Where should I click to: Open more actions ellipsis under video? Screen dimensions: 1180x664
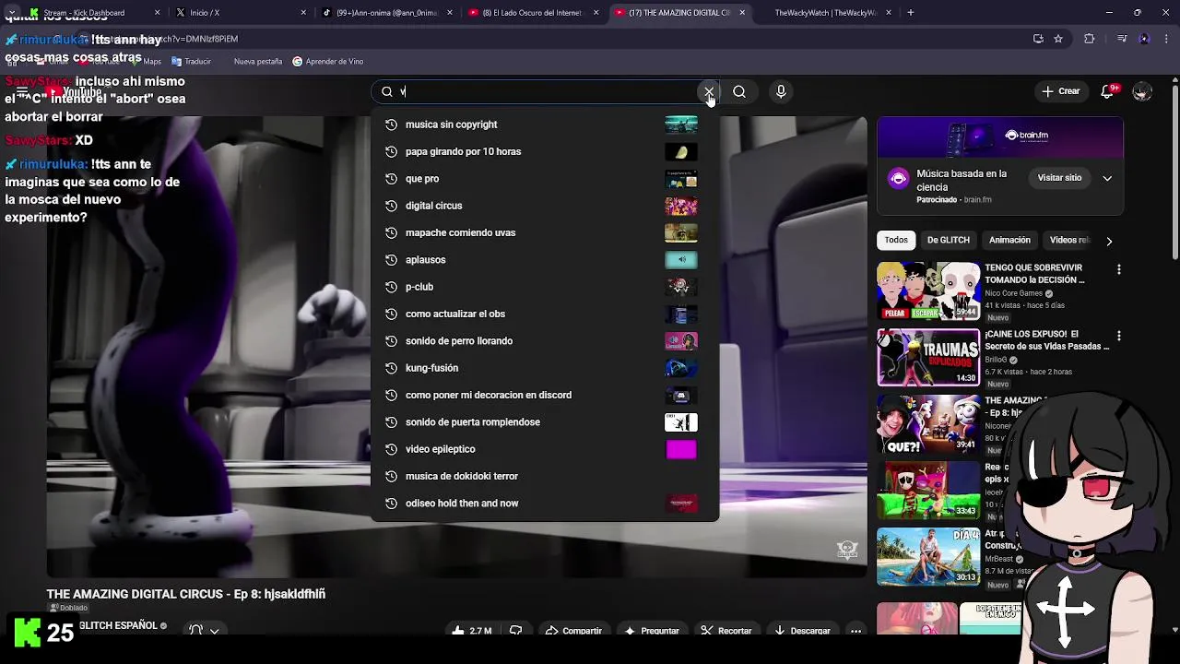click(855, 631)
